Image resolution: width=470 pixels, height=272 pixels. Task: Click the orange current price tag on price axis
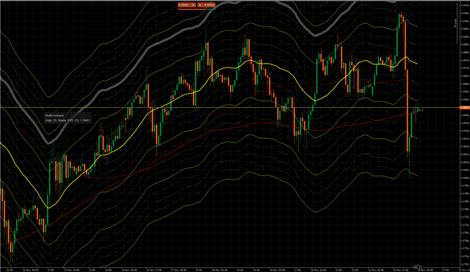point(465,107)
